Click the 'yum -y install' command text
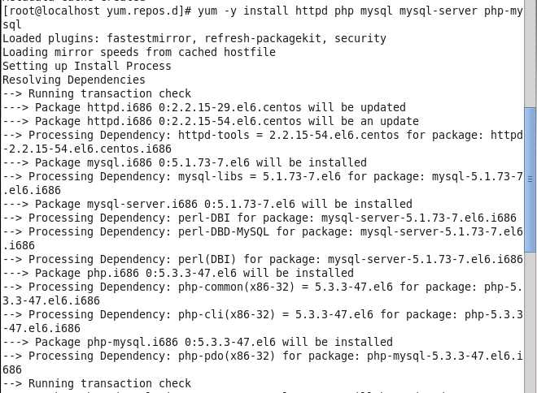Viewport: 537px width, 393px height. coord(242,11)
